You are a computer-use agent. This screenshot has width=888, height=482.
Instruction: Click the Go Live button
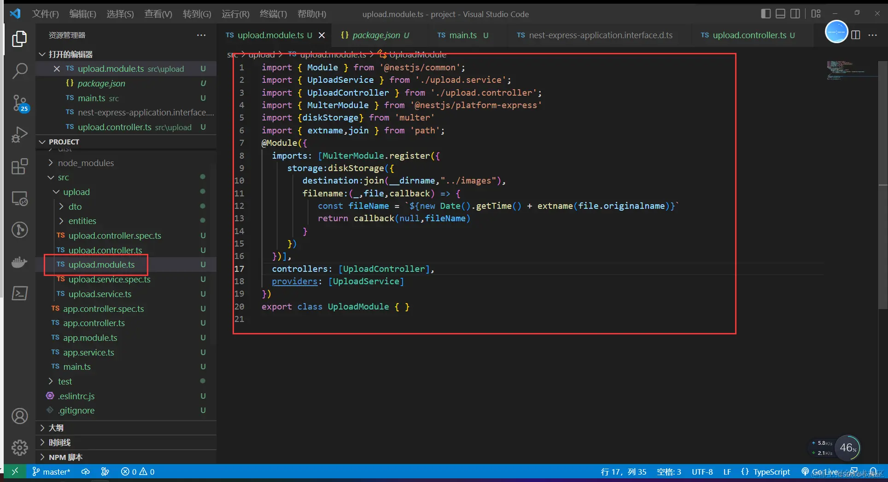[x=820, y=471]
